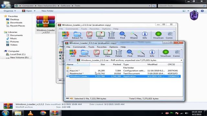
Task: Select parent folder '..' row in archive
Action: [x=123, y=68]
